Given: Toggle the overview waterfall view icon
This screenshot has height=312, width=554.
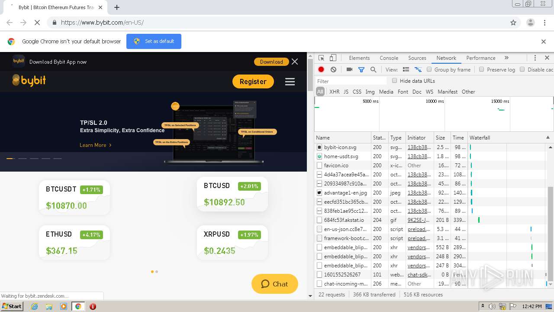Looking at the screenshot, I should 418,69.
